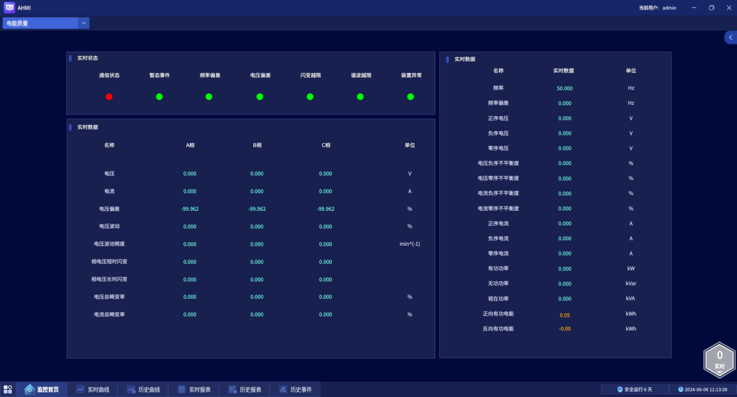Viewport: 737px width, 397px height.
Task: Click the 实时曲线 chart icon
Action: 80,390
